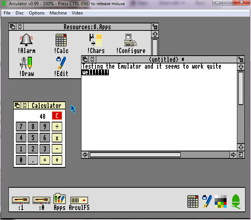251x220 pixels.
Task: Click scroll down arrow in text editor
Action: (241, 147)
